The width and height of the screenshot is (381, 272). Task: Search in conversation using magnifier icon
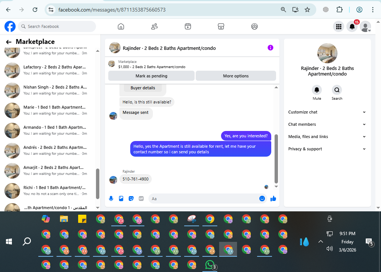[337, 90]
